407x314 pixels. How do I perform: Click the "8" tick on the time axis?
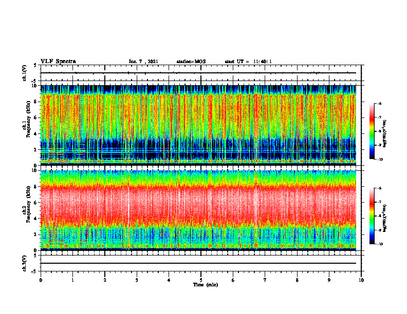pos(297,280)
